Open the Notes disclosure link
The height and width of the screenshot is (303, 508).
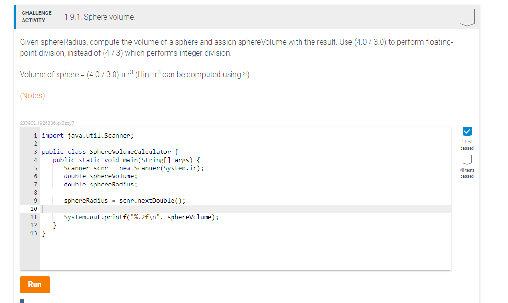[x=32, y=96]
